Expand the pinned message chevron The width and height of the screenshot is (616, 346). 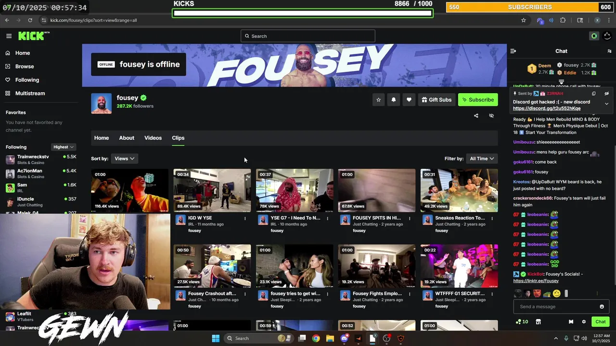pyautogui.click(x=606, y=104)
